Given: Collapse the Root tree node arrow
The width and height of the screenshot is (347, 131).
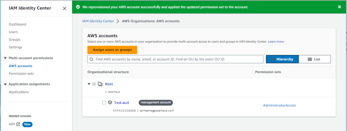Looking at the screenshot, I should [x=89, y=84].
